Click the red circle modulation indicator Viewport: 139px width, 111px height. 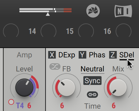point(11,102)
